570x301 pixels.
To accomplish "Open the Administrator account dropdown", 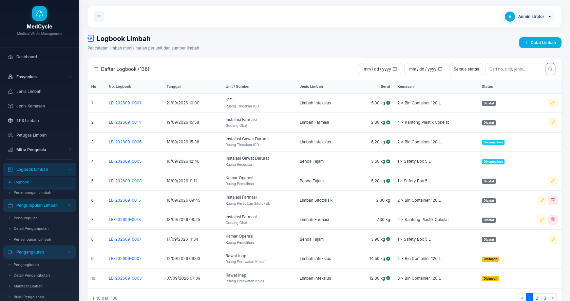I will click(x=528, y=17).
